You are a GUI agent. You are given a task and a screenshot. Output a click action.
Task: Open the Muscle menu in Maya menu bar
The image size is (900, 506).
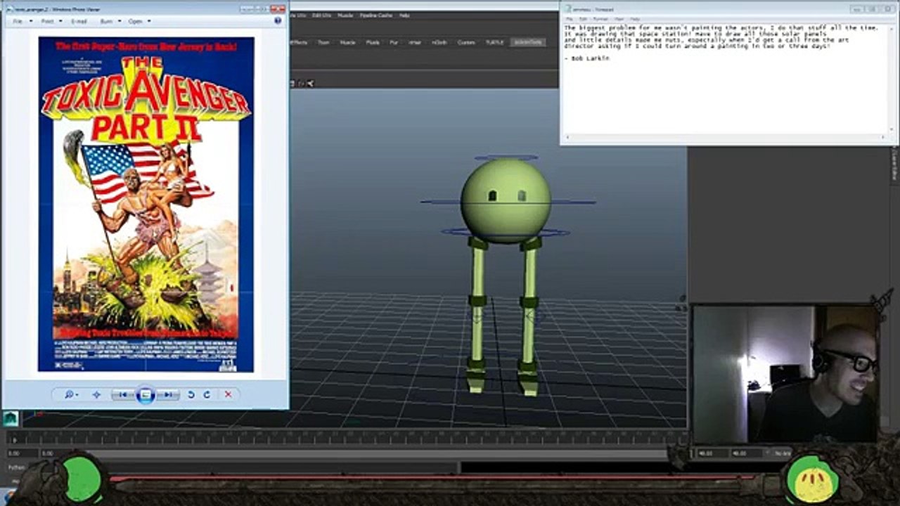tap(345, 15)
